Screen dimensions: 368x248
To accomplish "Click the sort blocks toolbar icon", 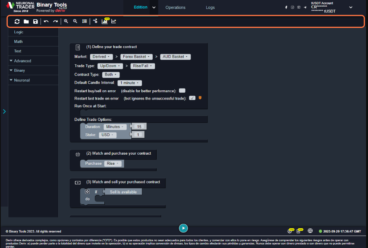I will coord(84,21).
